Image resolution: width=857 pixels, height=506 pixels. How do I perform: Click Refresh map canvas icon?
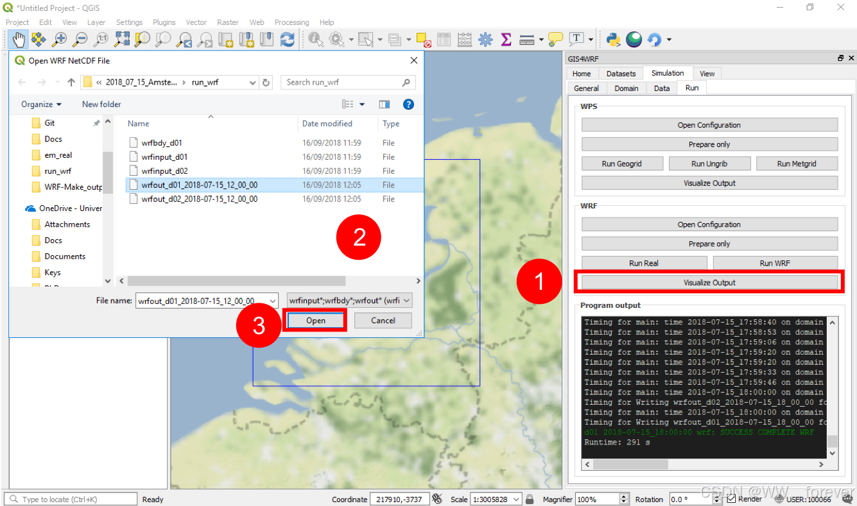[288, 40]
